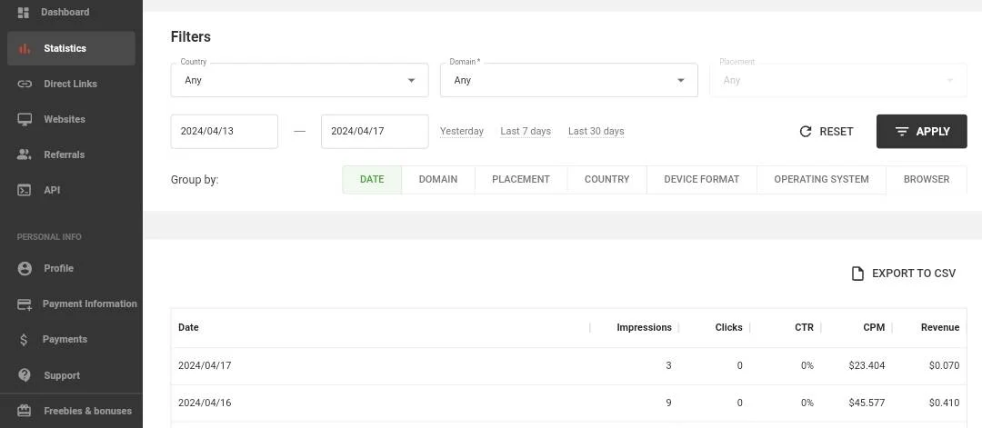Sort by the Impressions column header
982x428 pixels.
[x=644, y=327]
